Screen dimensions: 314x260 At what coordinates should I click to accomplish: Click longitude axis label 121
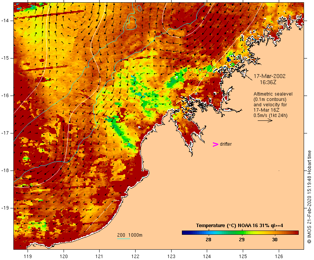(x=99, y=256)
